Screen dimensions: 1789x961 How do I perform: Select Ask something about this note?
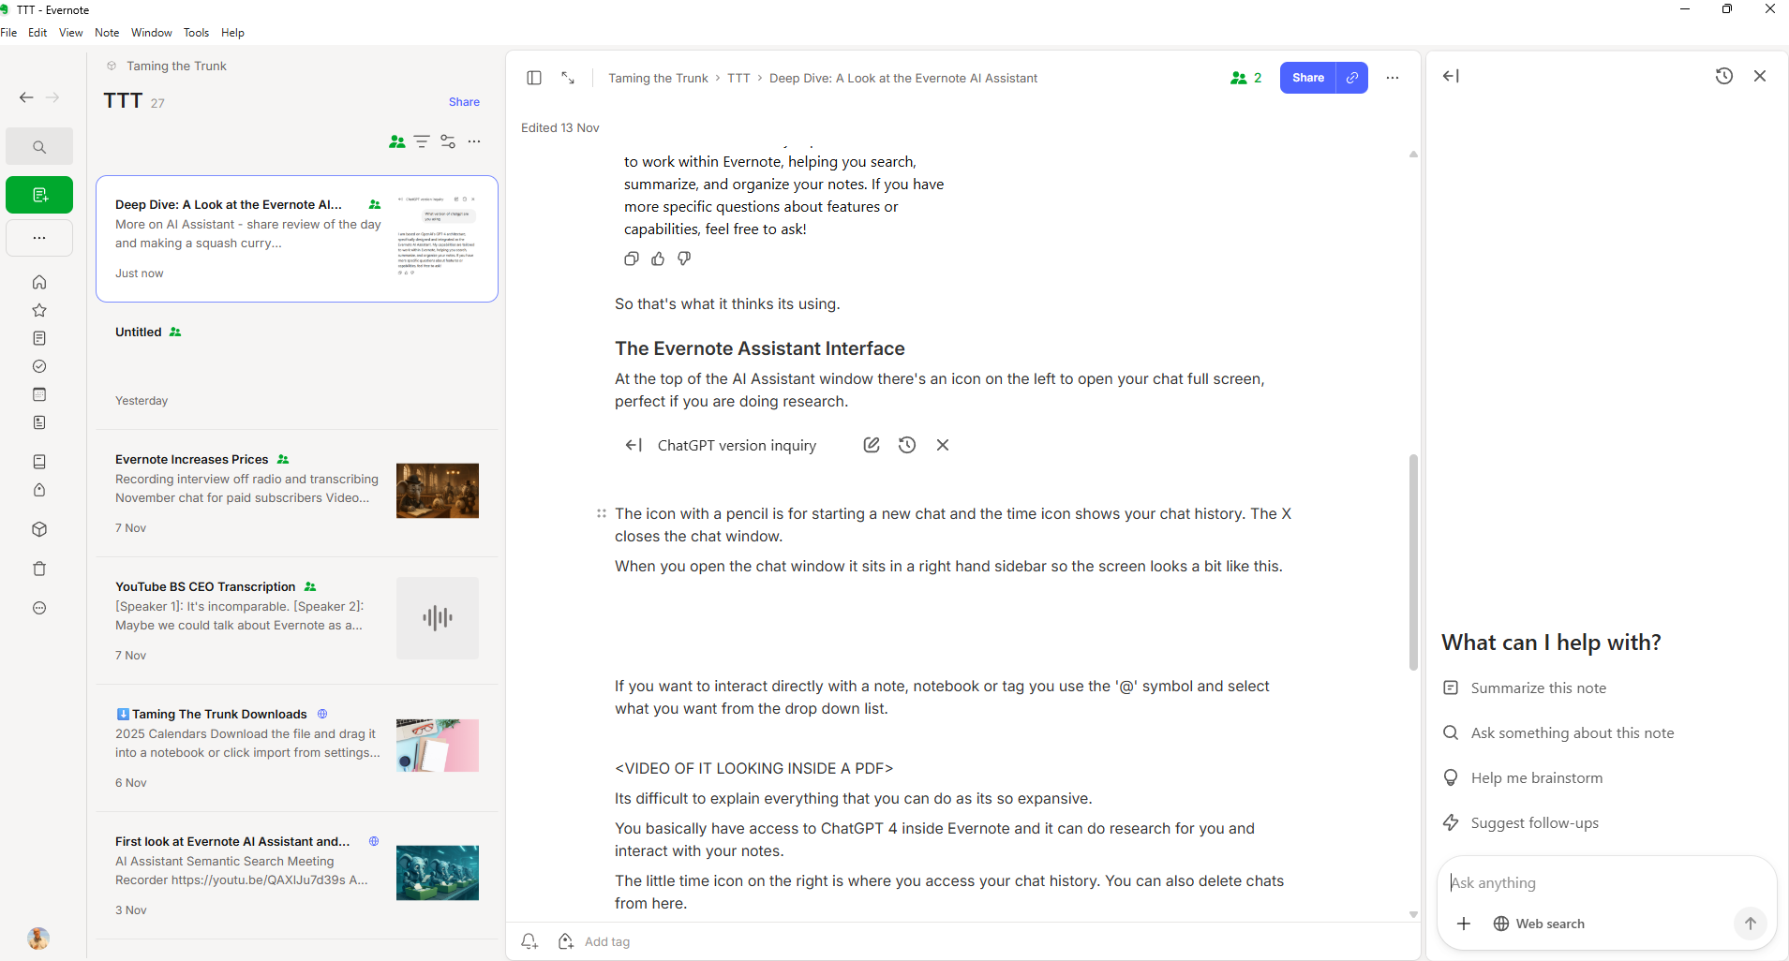pos(1558,733)
